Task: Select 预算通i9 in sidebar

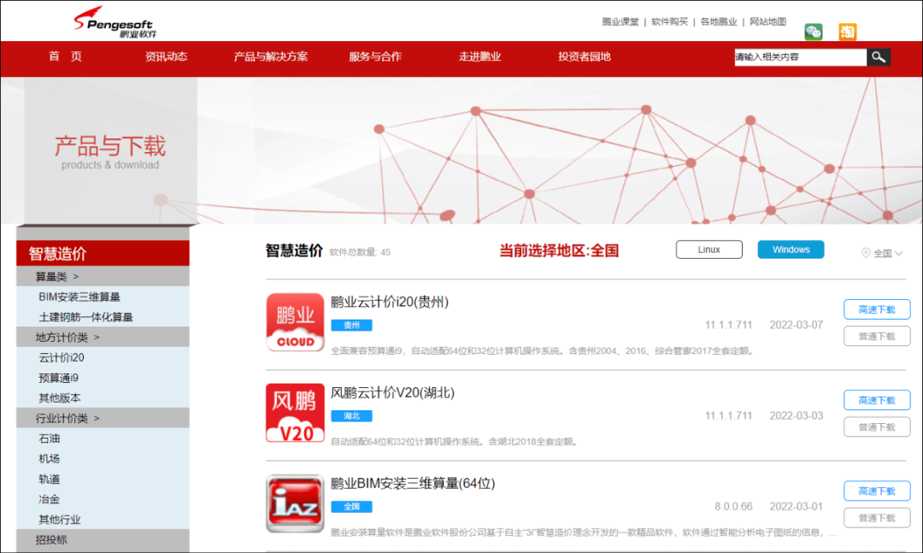Action: [58, 378]
